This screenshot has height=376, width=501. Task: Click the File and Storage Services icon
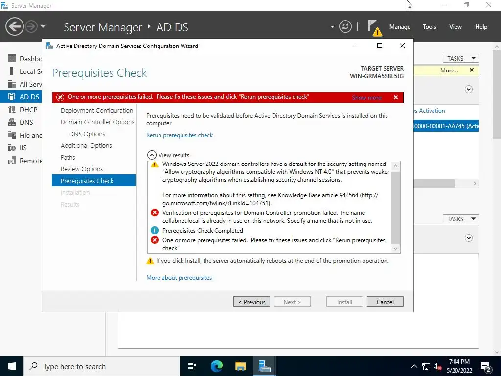[12, 135]
